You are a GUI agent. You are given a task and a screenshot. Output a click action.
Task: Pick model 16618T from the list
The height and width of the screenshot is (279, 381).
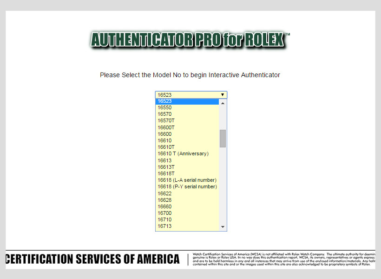point(187,173)
